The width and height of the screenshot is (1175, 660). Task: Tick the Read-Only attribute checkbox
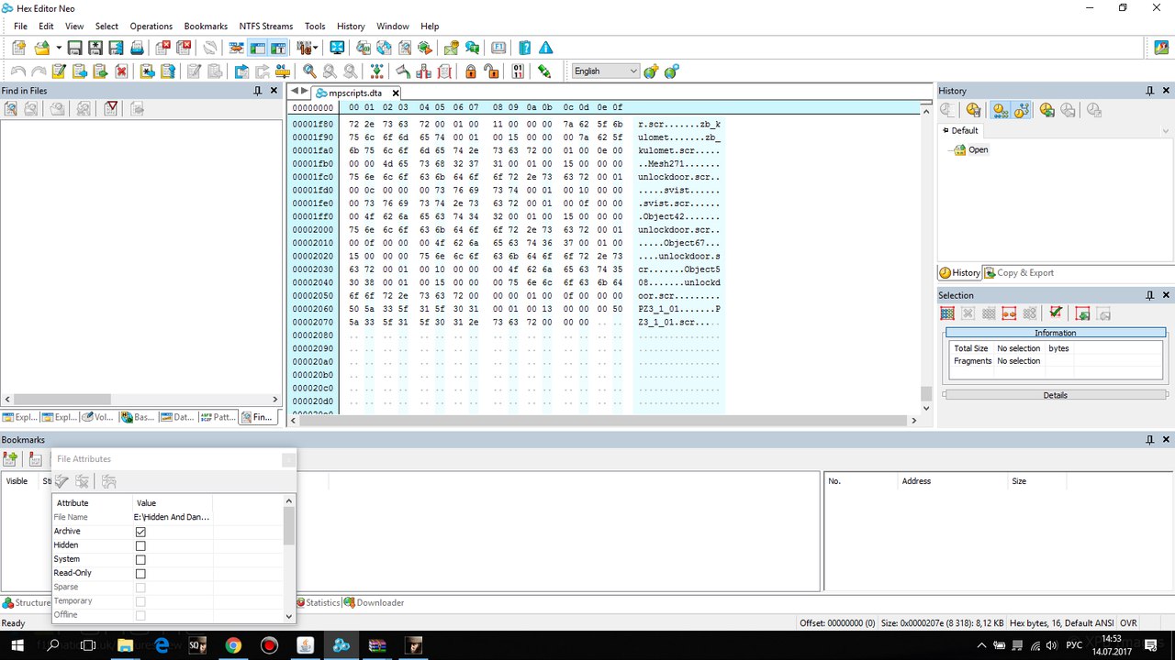[140, 574]
